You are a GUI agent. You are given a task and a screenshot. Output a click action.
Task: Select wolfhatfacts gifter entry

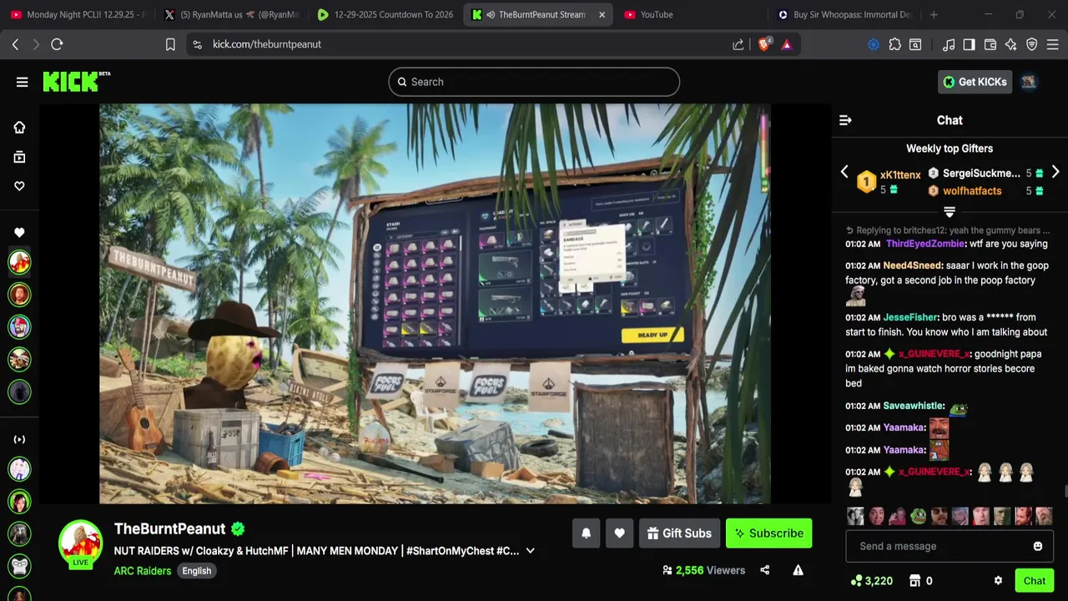(x=972, y=191)
